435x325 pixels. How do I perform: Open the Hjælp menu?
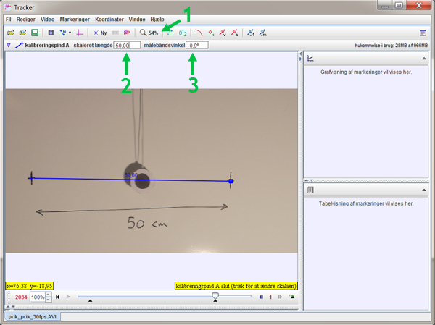157,20
